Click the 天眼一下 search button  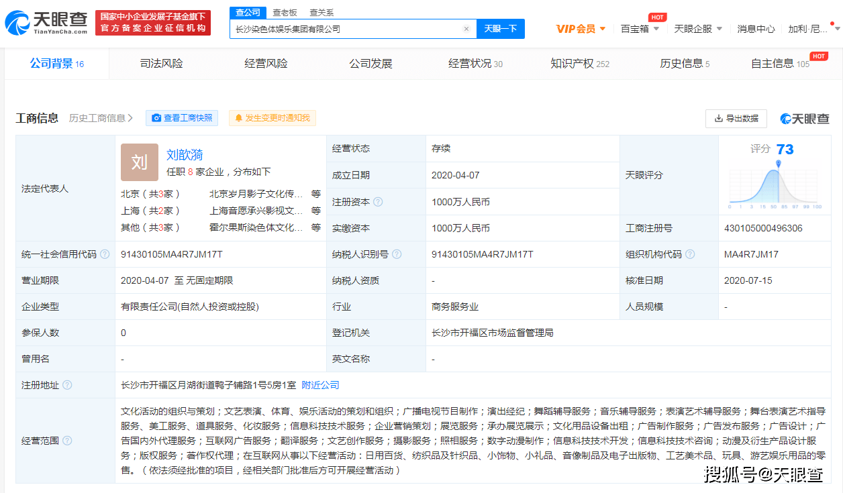500,28
